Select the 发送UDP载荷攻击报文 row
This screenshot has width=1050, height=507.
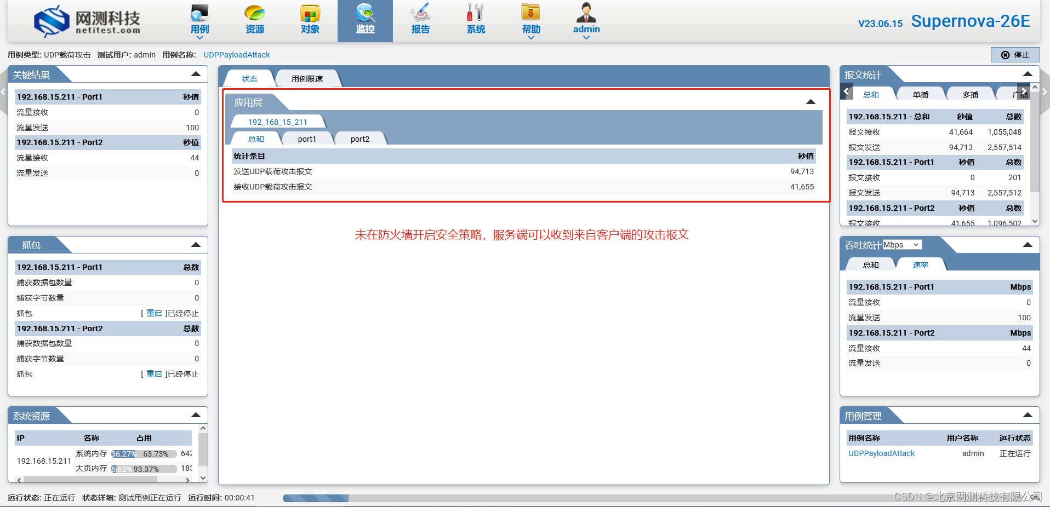point(524,171)
